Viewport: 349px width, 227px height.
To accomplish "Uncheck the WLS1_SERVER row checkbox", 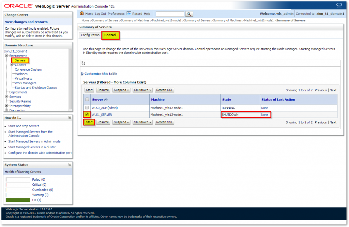I will coord(87,115).
